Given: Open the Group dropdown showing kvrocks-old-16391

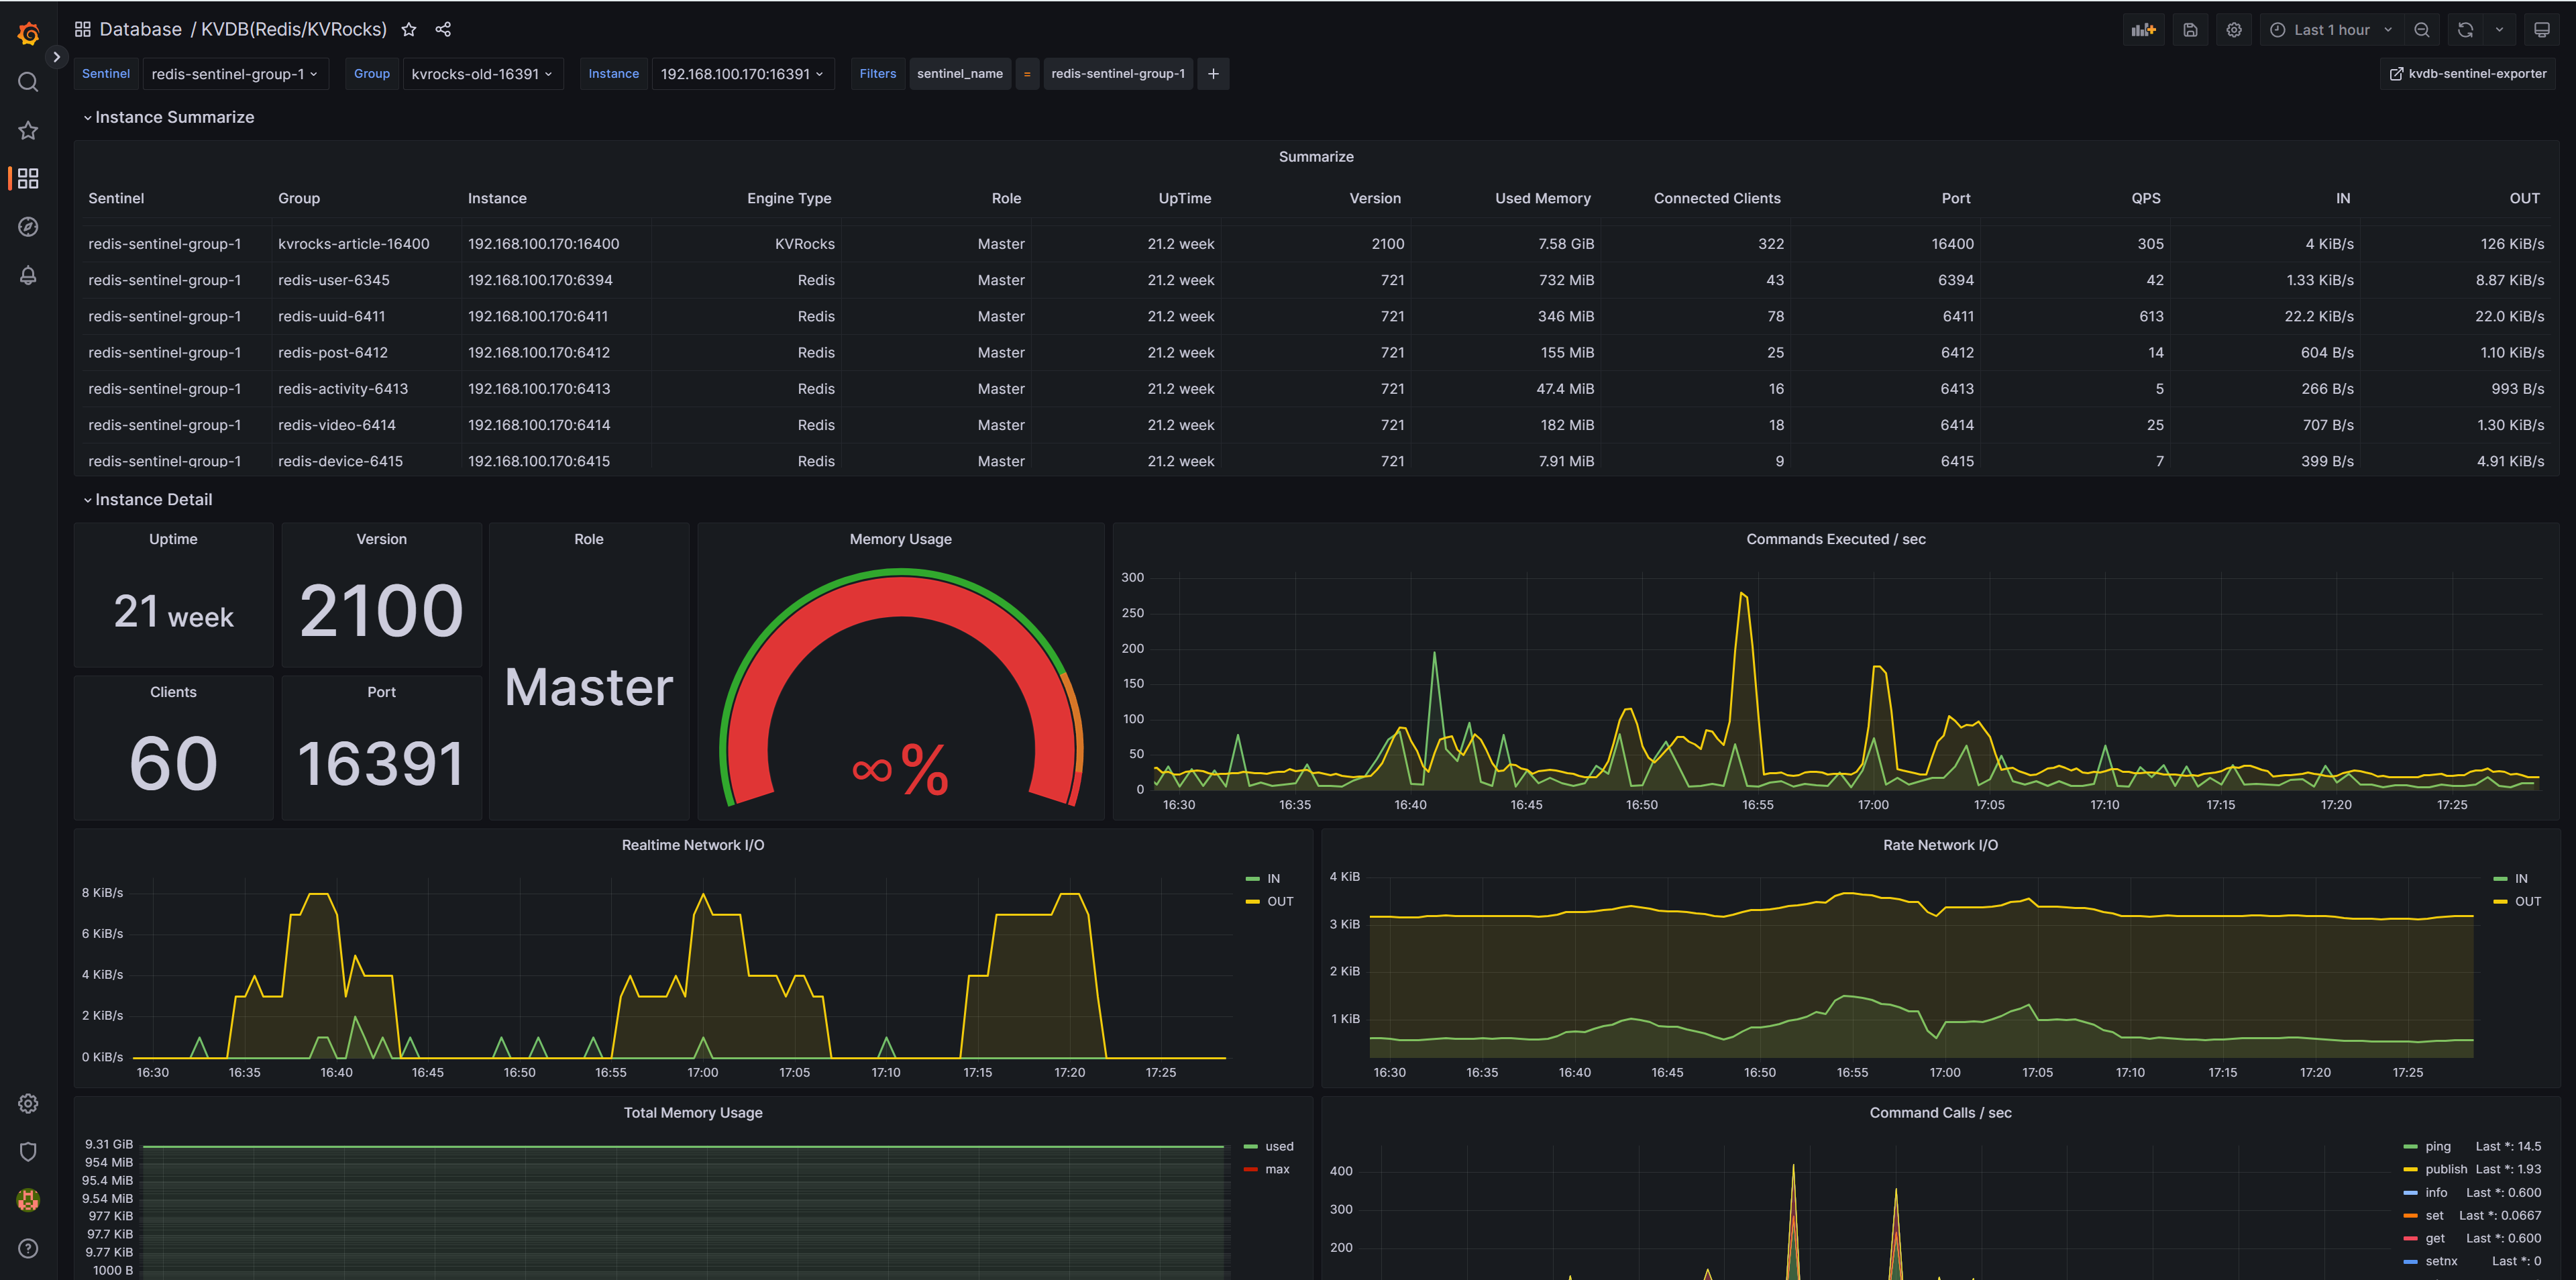Looking at the screenshot, I should [483, 73].
